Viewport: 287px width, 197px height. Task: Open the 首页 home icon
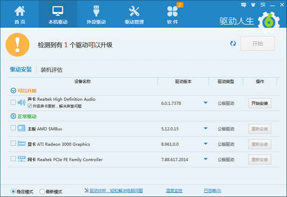tap(20, 14)
